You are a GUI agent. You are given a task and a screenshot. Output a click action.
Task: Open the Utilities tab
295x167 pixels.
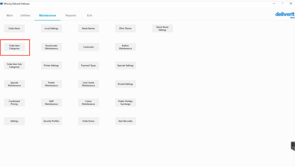(25, 15)
